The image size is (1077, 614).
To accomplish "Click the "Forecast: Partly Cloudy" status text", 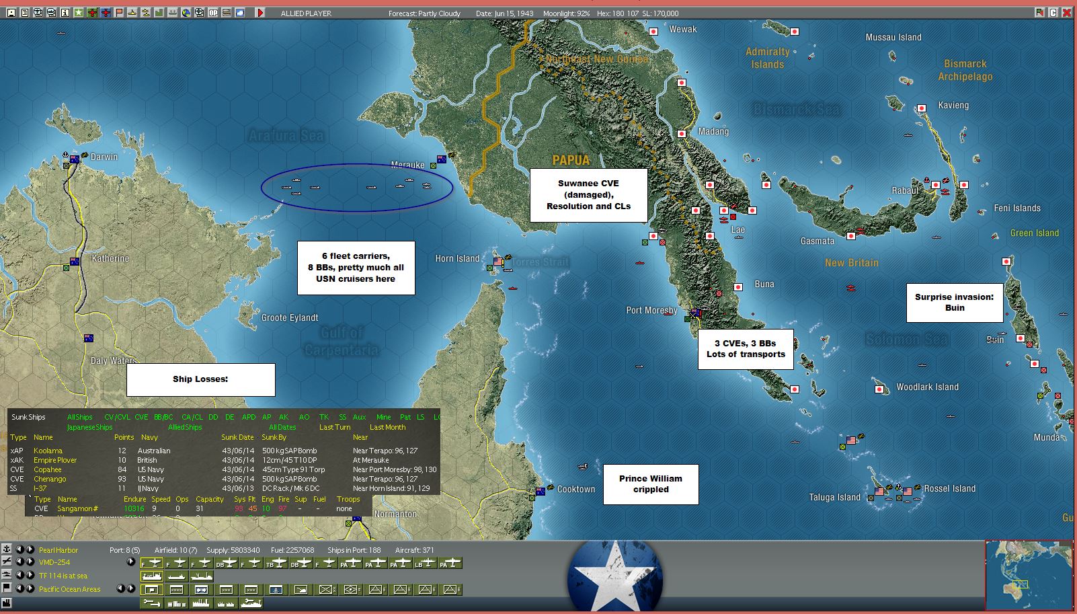I will [x=424, y=13].
